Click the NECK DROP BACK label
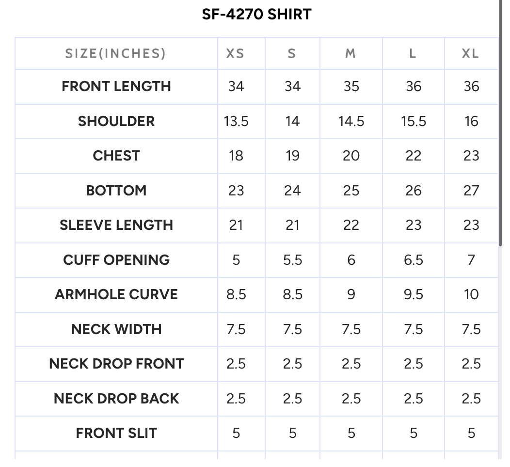 pos(116,399)
